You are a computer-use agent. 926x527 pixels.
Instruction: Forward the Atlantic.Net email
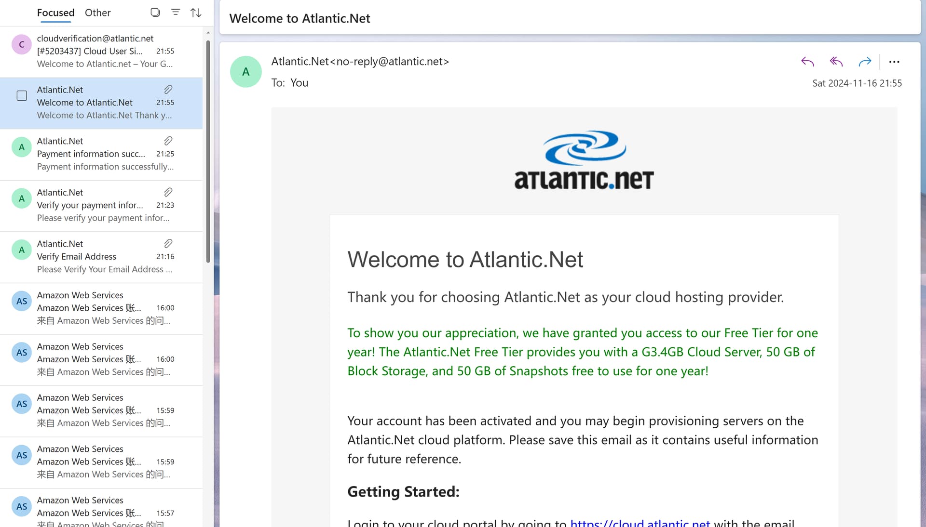865,62
